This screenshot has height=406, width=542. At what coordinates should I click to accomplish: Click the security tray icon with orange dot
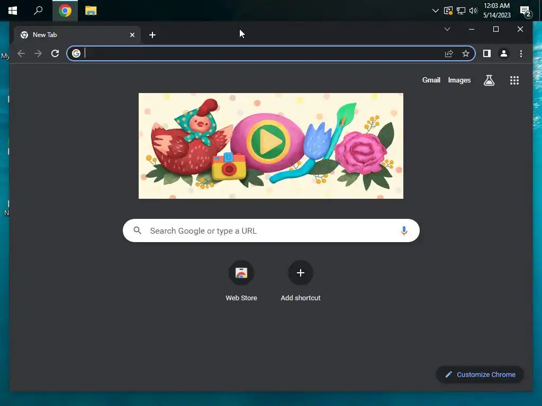(x=448, y=11)
